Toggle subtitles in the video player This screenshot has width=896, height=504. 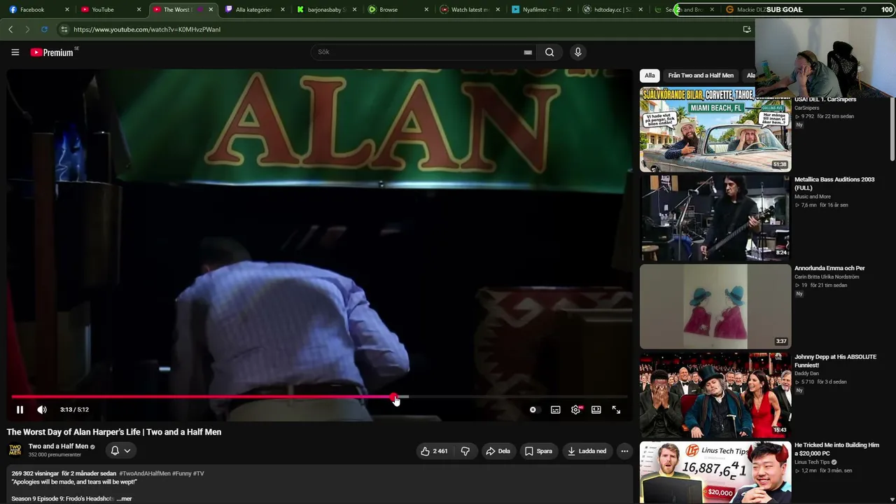coord(555,409)
